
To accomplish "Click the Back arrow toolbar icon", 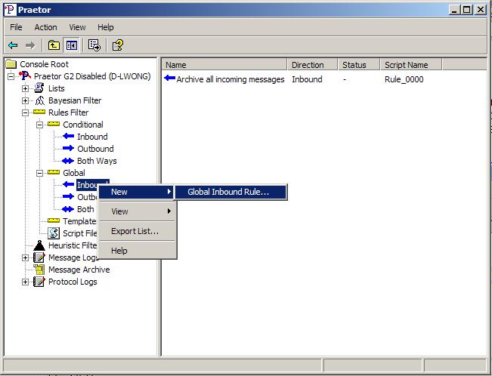I will click(x=13, y=45).
